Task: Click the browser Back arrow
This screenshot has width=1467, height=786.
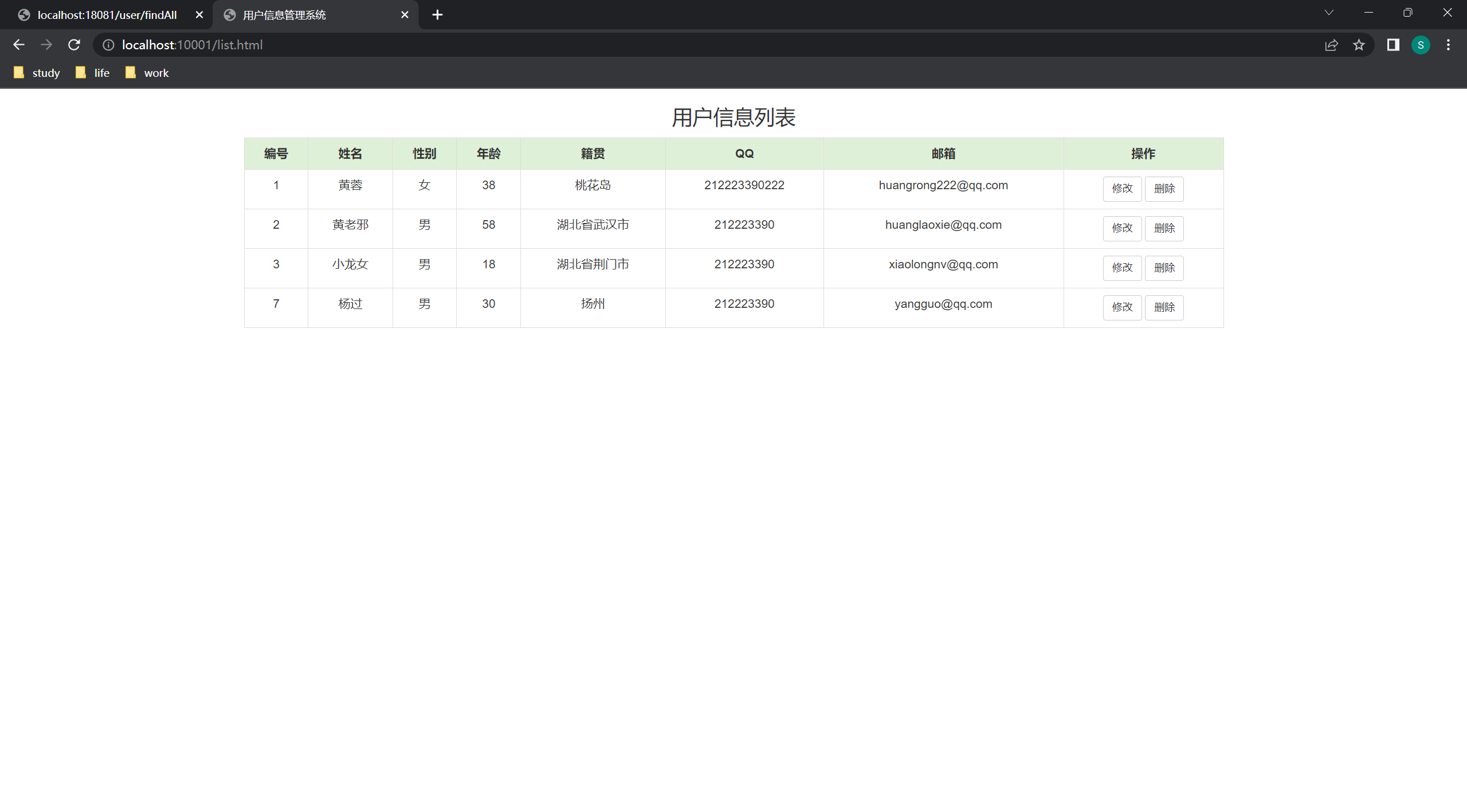Action: coord(19,45)
